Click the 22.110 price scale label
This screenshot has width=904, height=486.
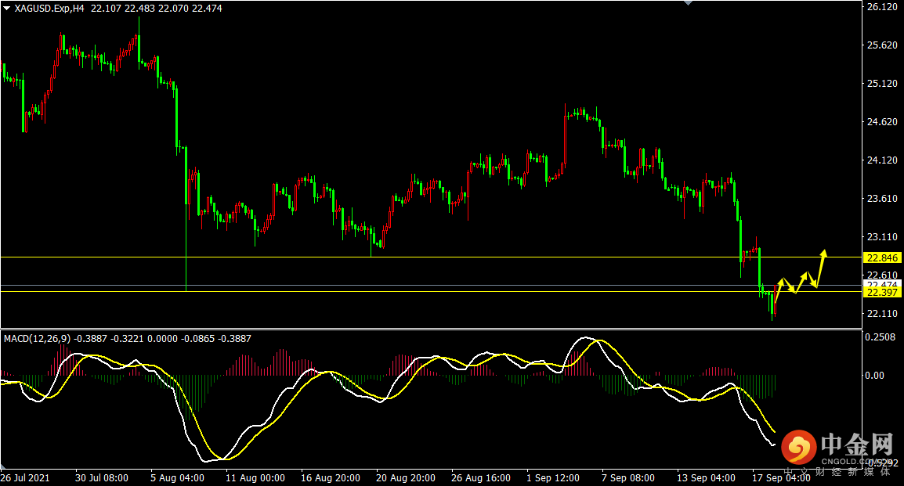(881, 314)
